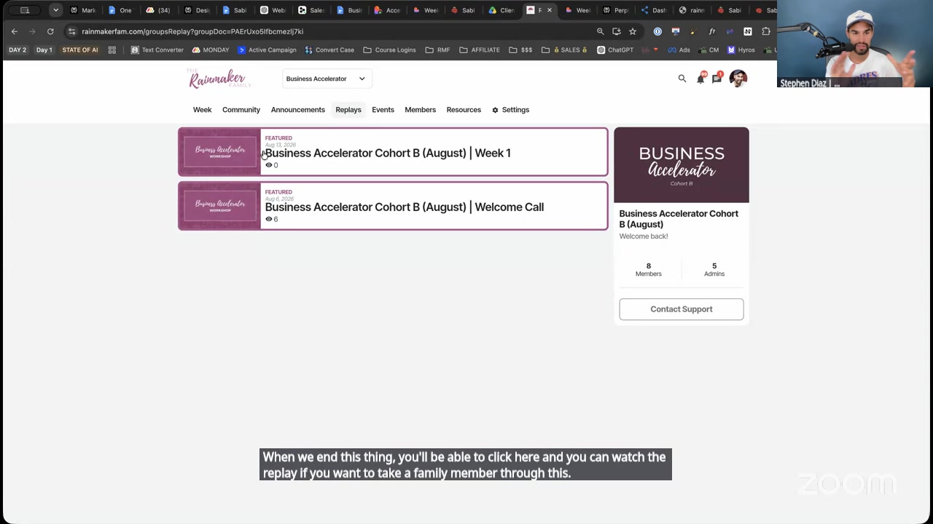Open the Members tab
Screen dimensions: 933x524
[421, 110]
